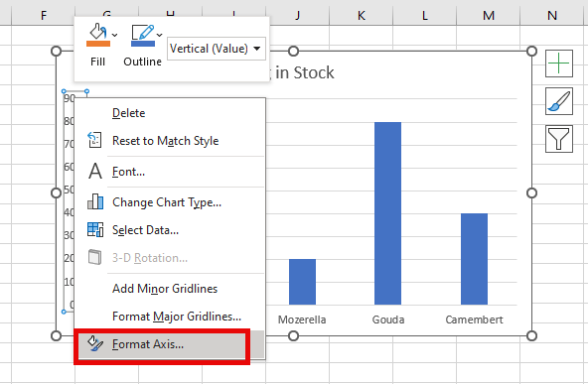Click the top-right chart resize handle
Viewport: 588px width, 384px height.
(531, 51)
